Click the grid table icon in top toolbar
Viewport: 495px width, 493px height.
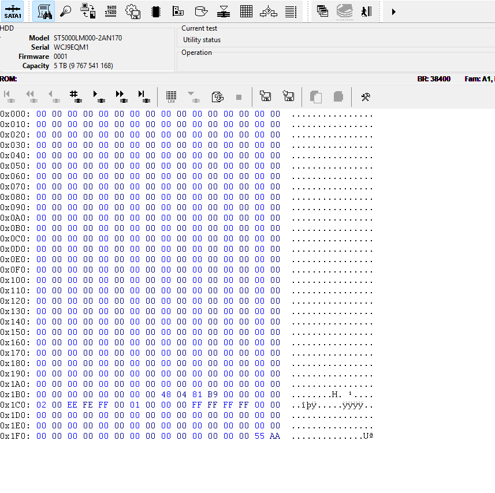tap(246, 11)
